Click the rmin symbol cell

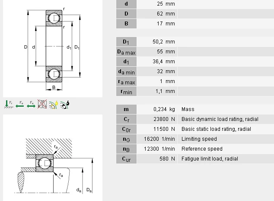point(126,91)
